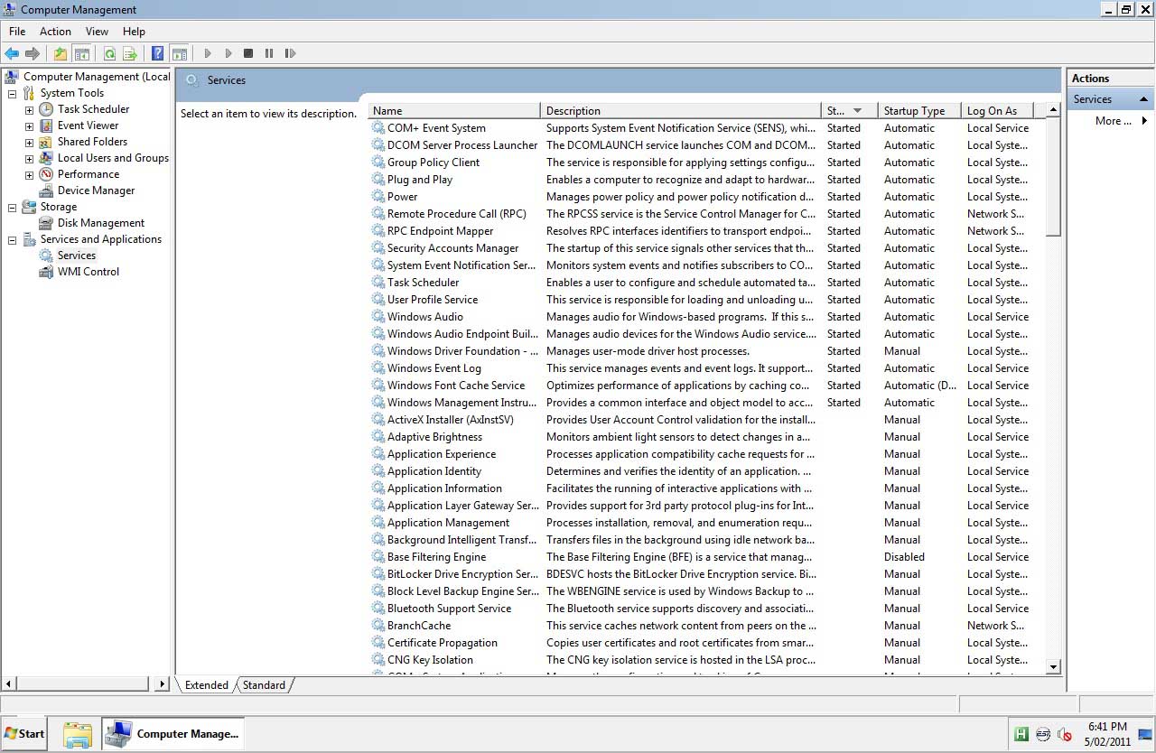Sort by Description column header
The height and width of the screenshot is (753, 1156).
coord(681,111)
